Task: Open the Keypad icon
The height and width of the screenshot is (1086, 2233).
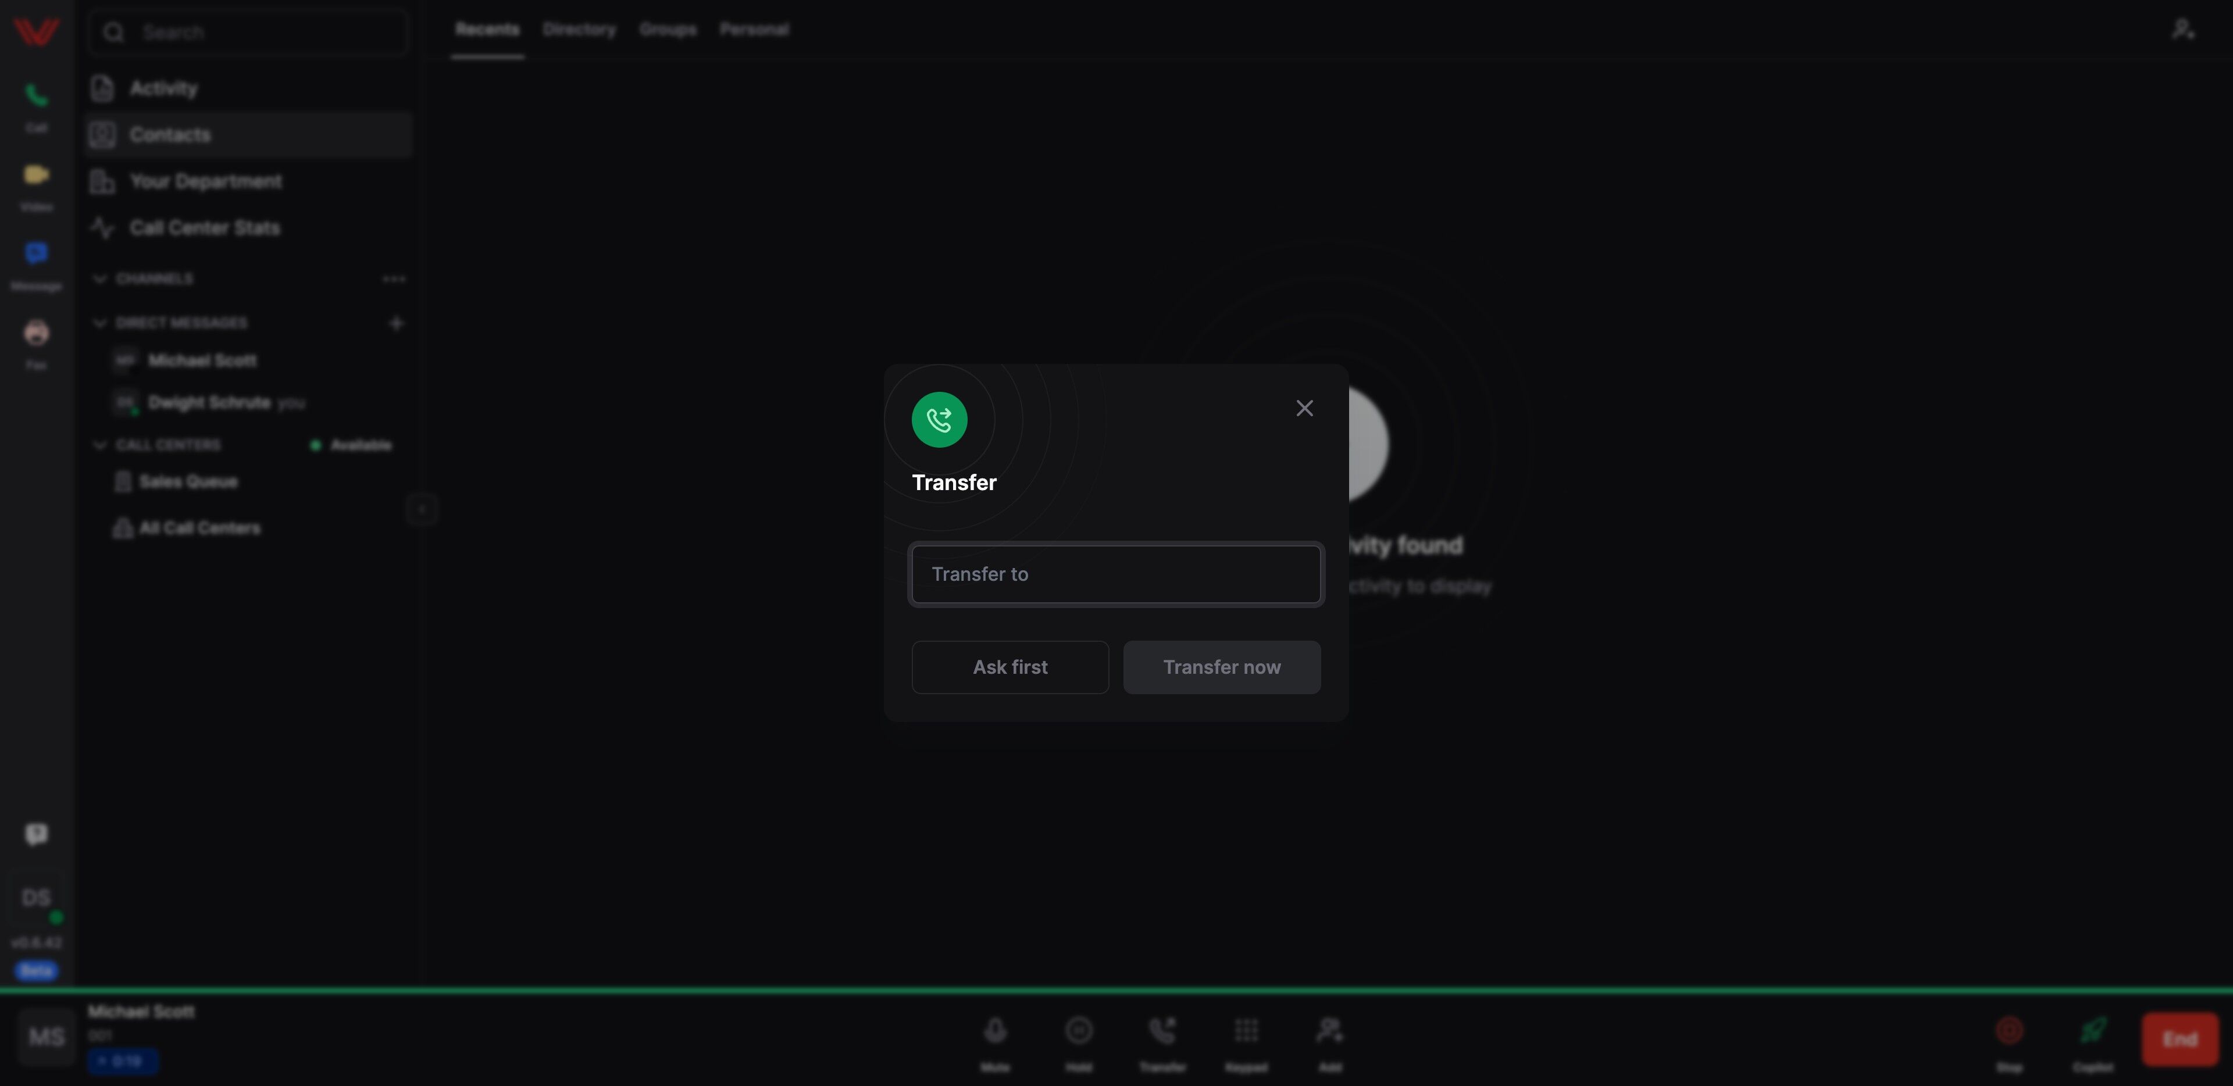Action: pyautogui.click(x=1246, y=1031)
